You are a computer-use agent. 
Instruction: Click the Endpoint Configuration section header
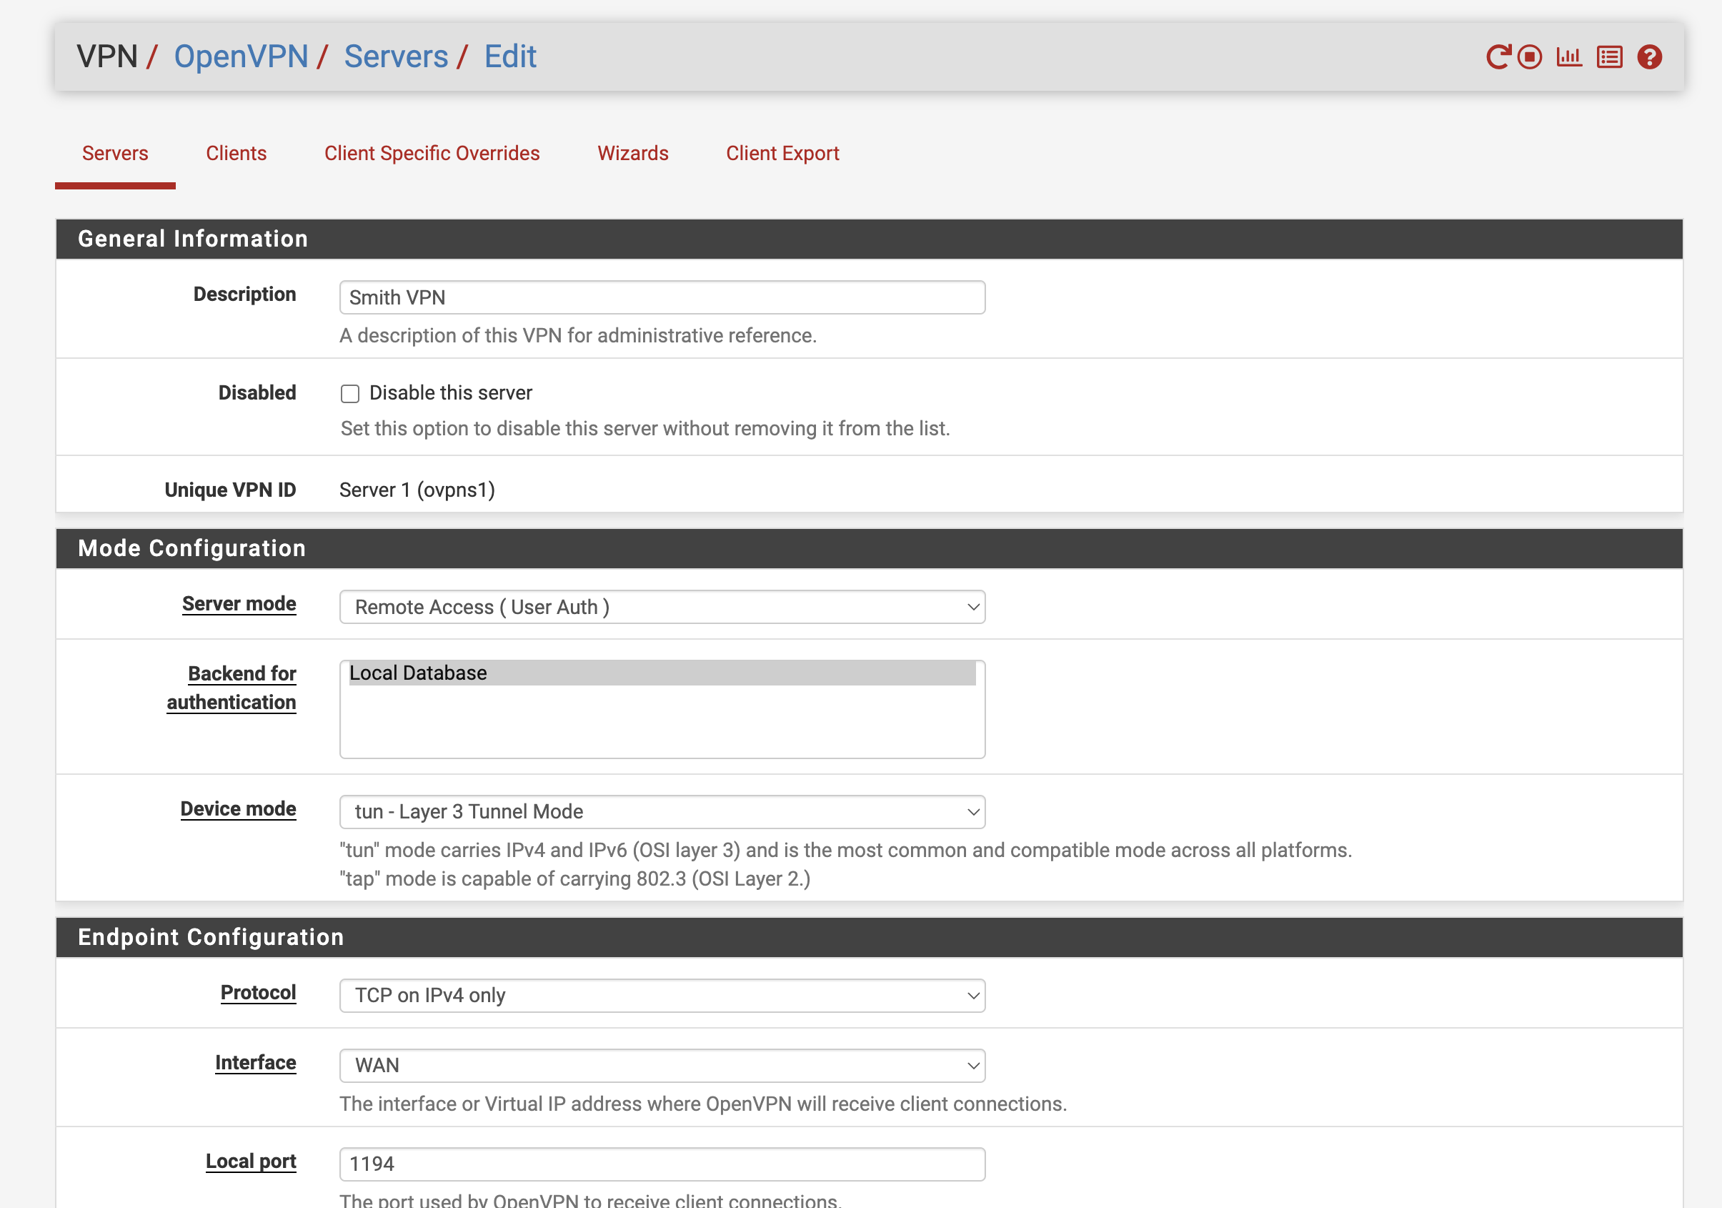[x=870, y=937]
